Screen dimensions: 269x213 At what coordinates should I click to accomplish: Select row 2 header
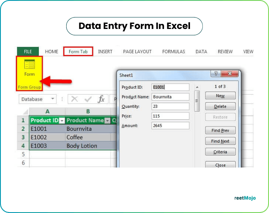(23, 129)
